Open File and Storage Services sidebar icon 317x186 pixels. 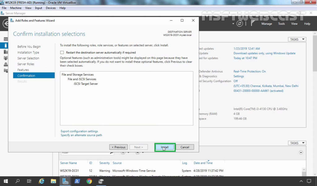pos(6,71)
